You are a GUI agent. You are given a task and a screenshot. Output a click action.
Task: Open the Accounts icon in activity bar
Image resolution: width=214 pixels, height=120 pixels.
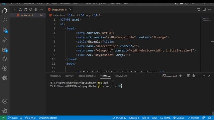[5, 101]
